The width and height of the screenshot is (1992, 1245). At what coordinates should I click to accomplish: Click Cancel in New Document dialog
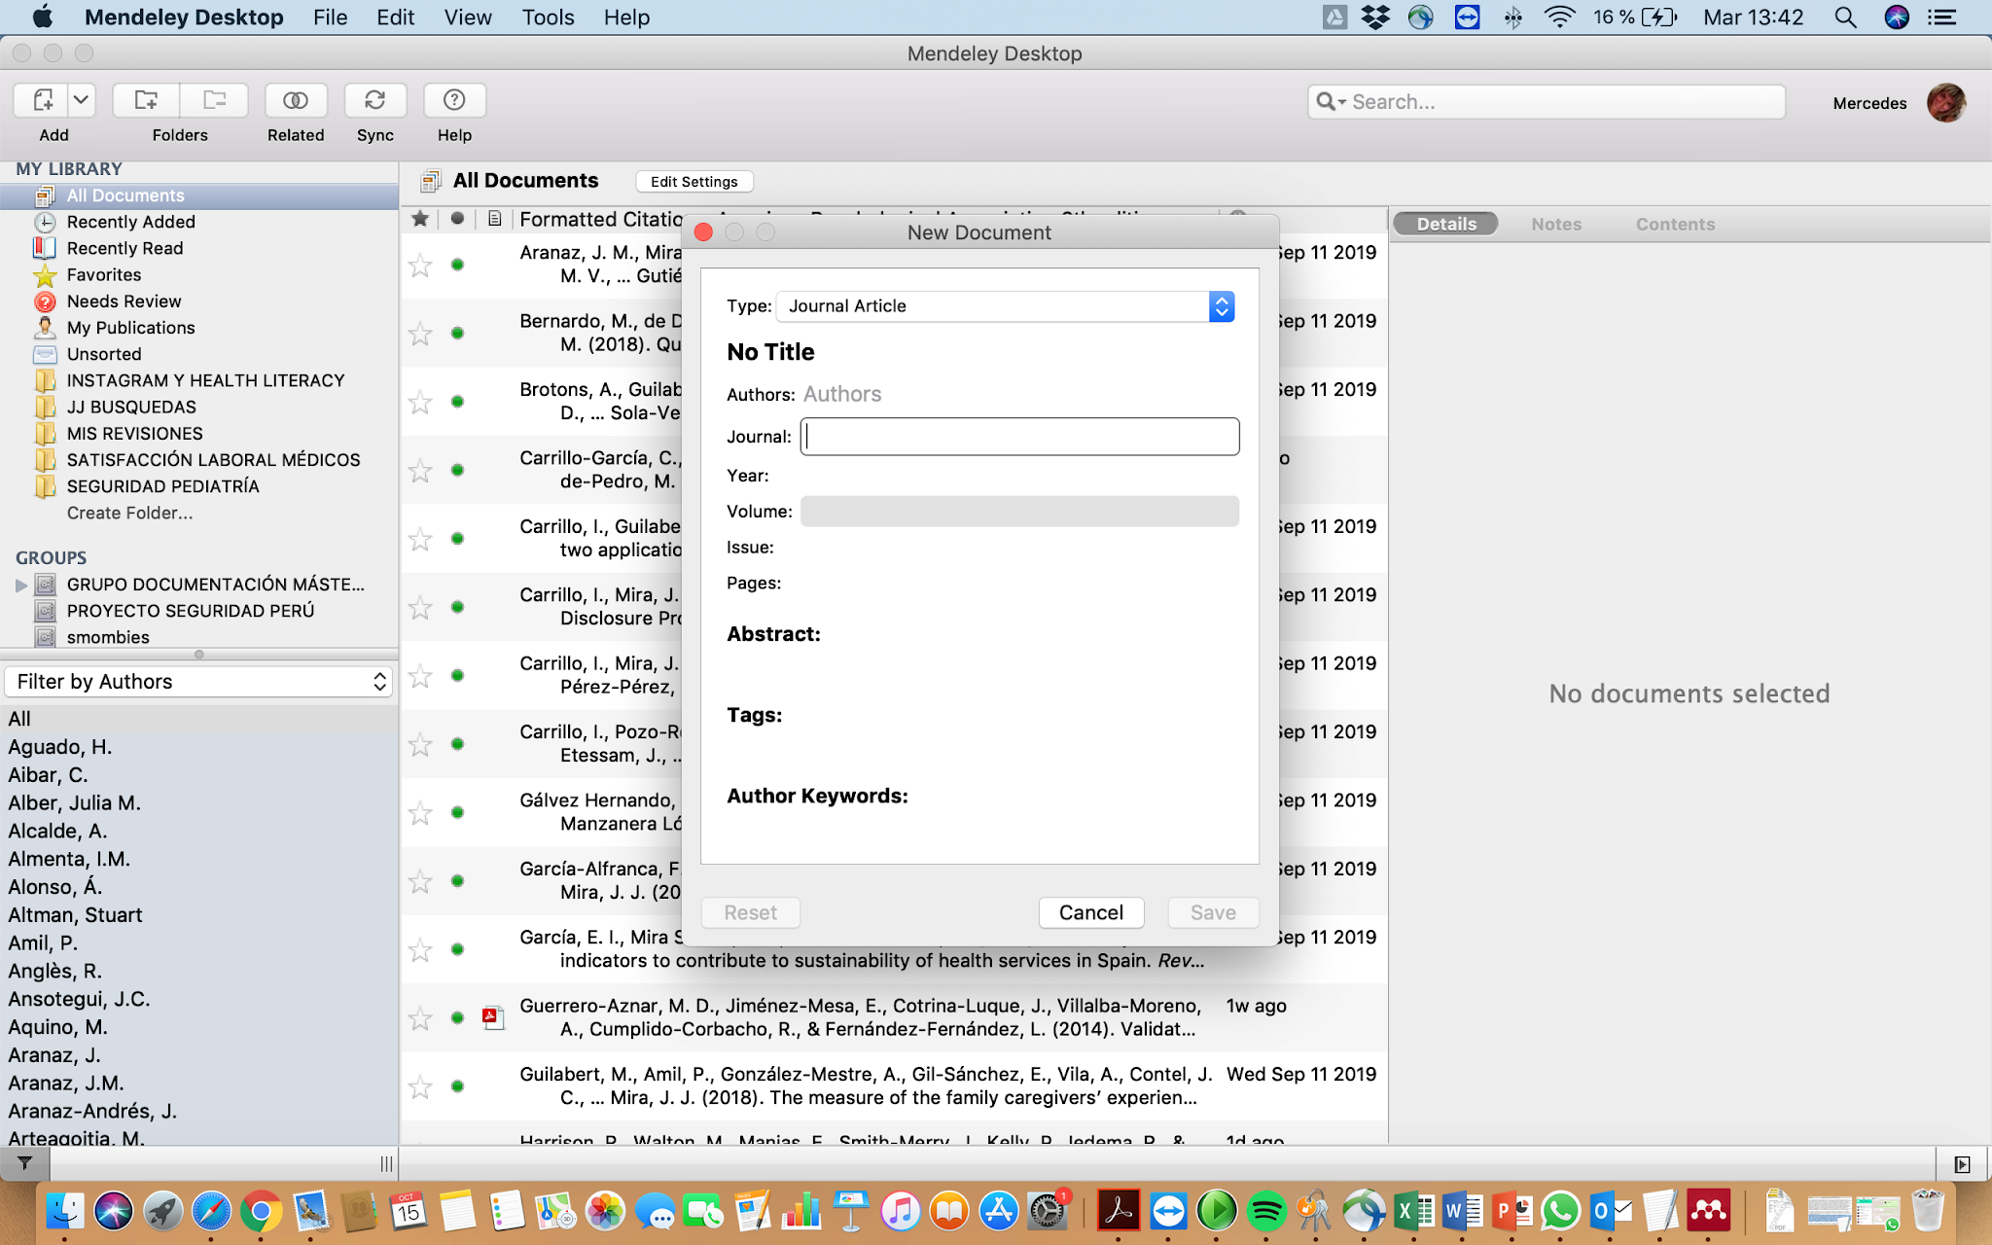[1090, 912]
